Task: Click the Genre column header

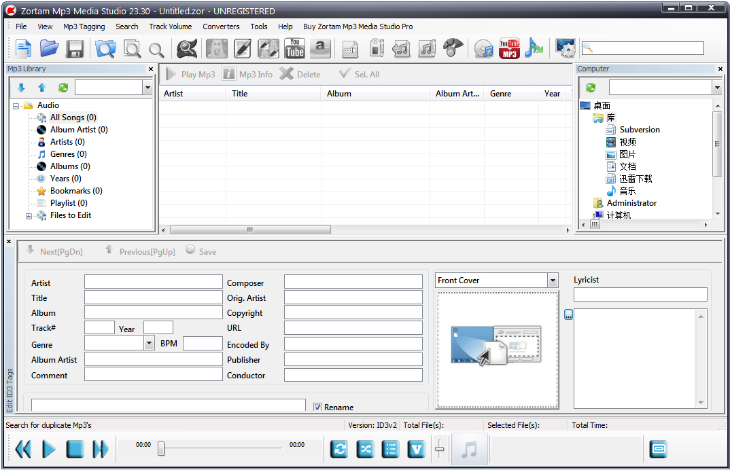Action: (511, 94)
